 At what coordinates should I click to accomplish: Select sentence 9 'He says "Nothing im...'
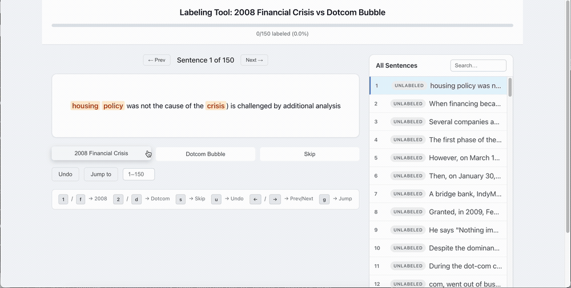pos(438,230)
